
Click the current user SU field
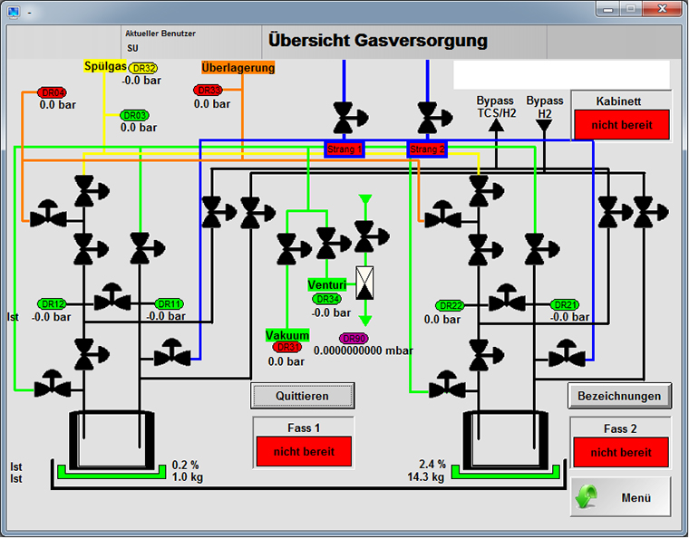[x=132, y=48]
